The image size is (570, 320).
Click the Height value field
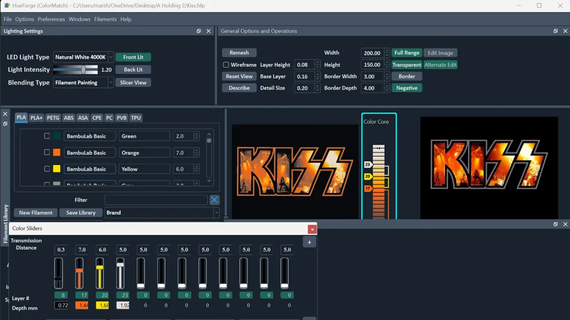[x=373, y=65]
